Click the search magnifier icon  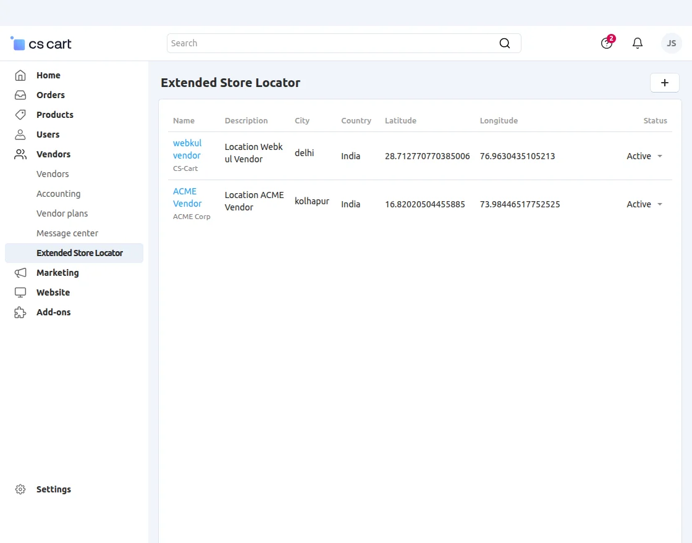pos(505,43)
